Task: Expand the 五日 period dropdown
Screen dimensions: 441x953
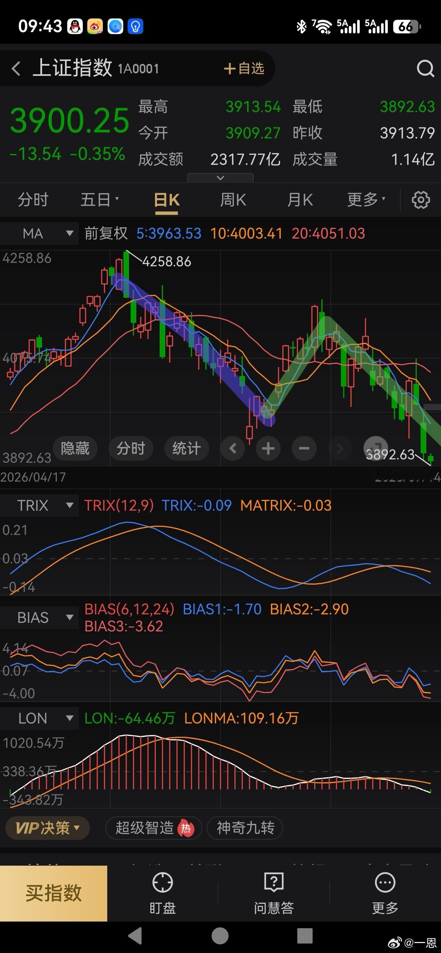Action: coord(100,200)
